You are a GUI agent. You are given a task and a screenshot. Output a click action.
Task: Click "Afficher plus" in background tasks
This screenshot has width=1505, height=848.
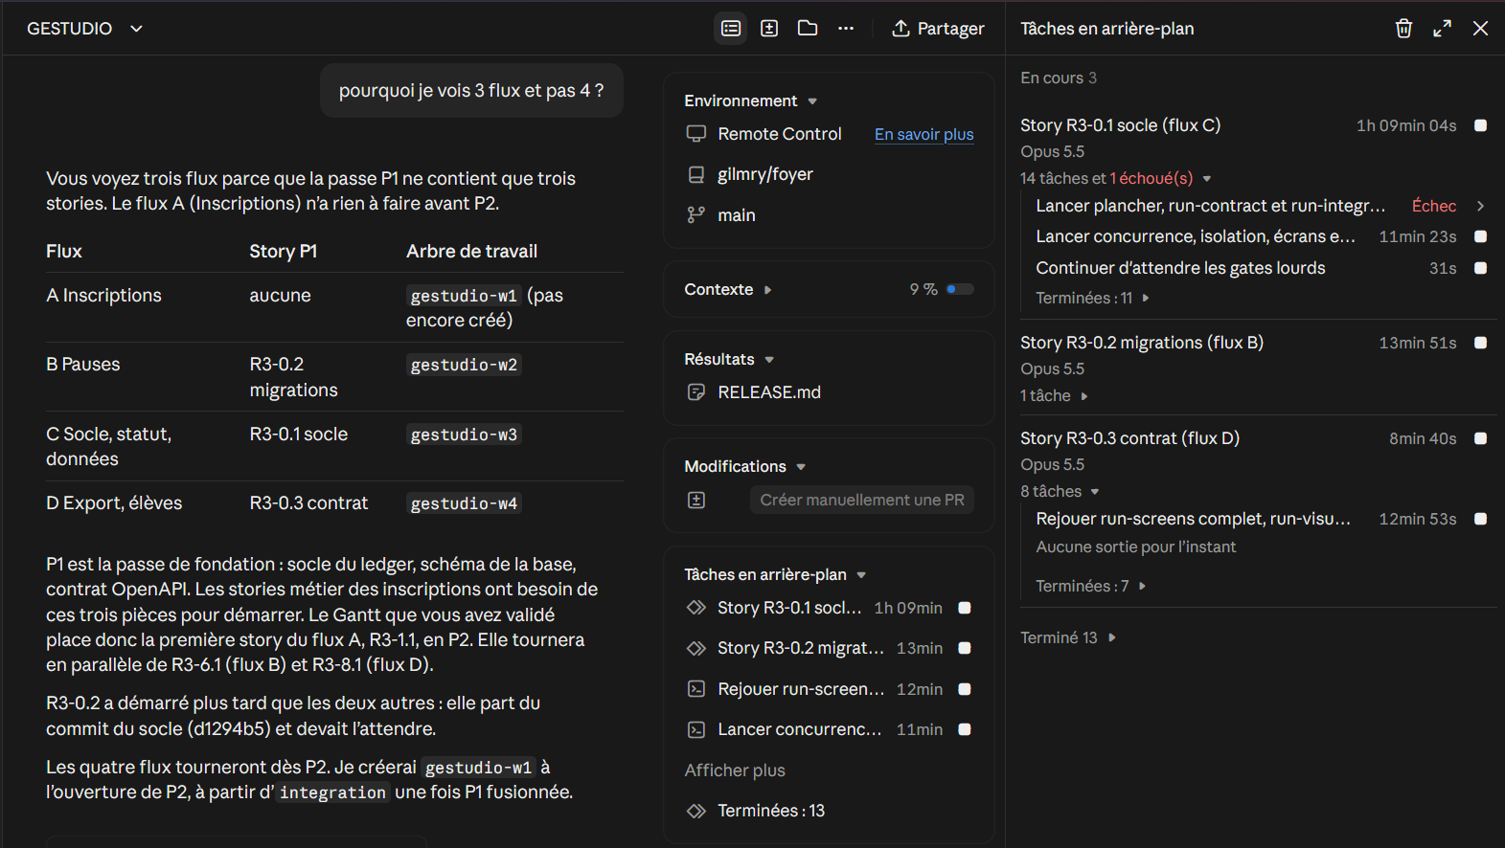pyautogui.click(x=735, y=770)
